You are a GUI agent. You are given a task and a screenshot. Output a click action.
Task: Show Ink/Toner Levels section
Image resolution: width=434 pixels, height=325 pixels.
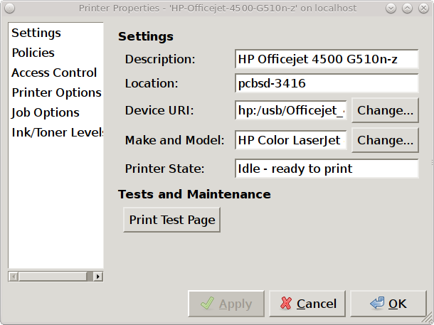(x=55, y=132)
